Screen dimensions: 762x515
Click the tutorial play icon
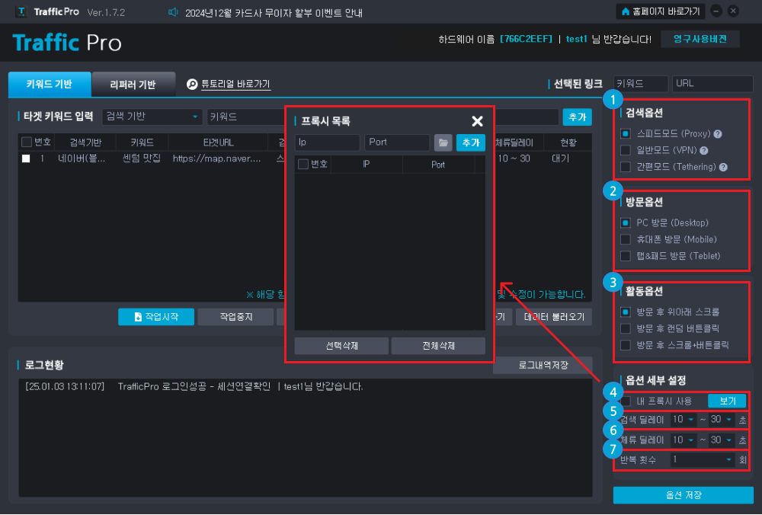[x=192, y=84]
